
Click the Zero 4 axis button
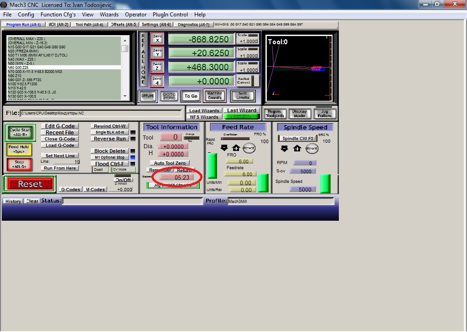(157, 81)
